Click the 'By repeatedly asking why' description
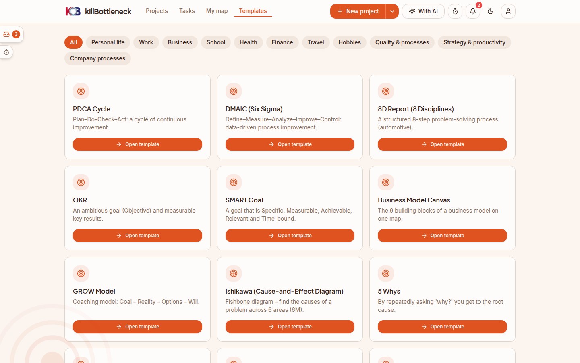The height and width of the screenshot is (363, 580). pyautogui.click(x=441, y=306)
